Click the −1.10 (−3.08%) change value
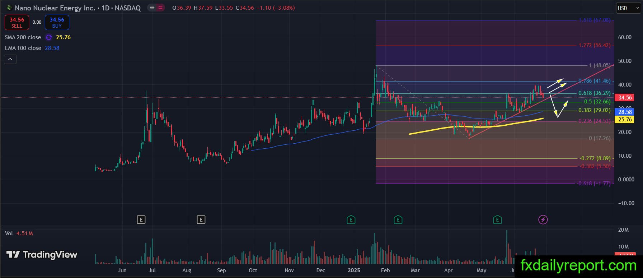643x278 pixels. coord(276,8)
